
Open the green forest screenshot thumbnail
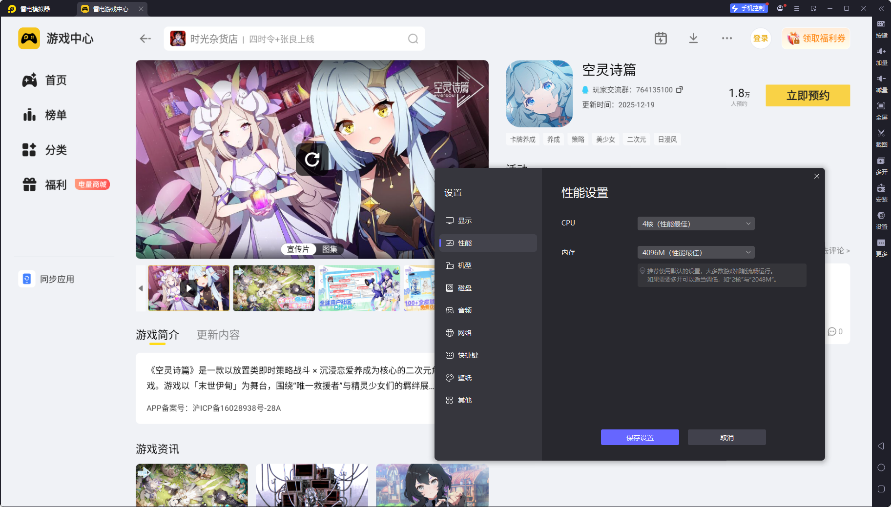click(274, 288)
